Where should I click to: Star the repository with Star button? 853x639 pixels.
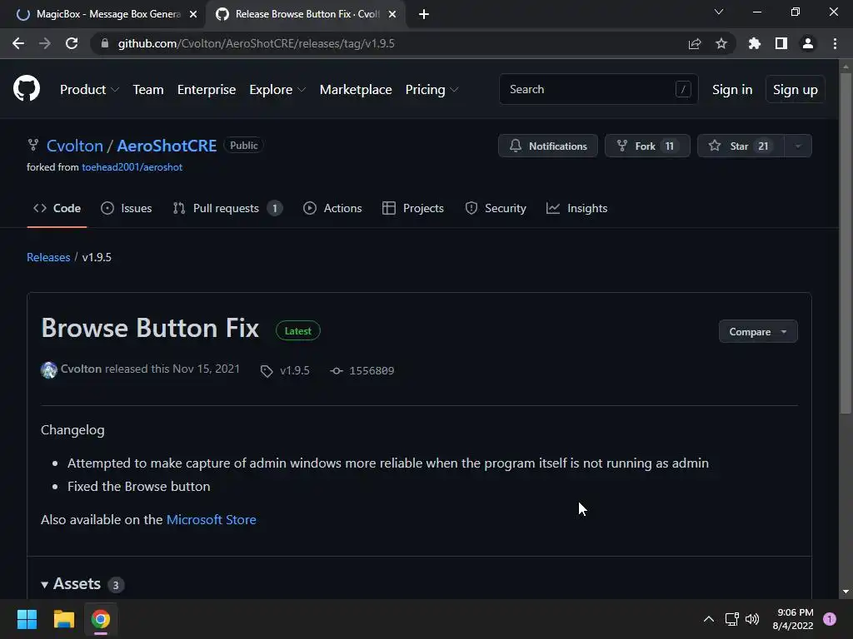[741, 146]
